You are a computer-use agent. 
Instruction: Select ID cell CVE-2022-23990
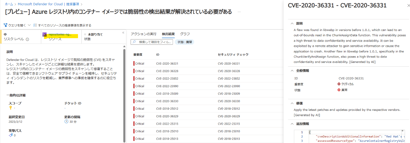167,86
